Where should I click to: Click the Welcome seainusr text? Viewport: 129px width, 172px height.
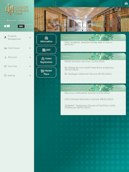[17, 20]
